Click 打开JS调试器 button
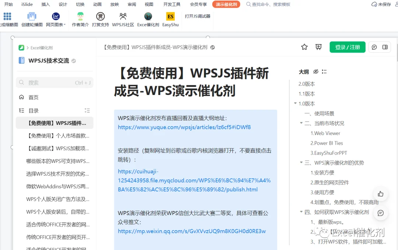398x250 pixels. click(198, 16)
